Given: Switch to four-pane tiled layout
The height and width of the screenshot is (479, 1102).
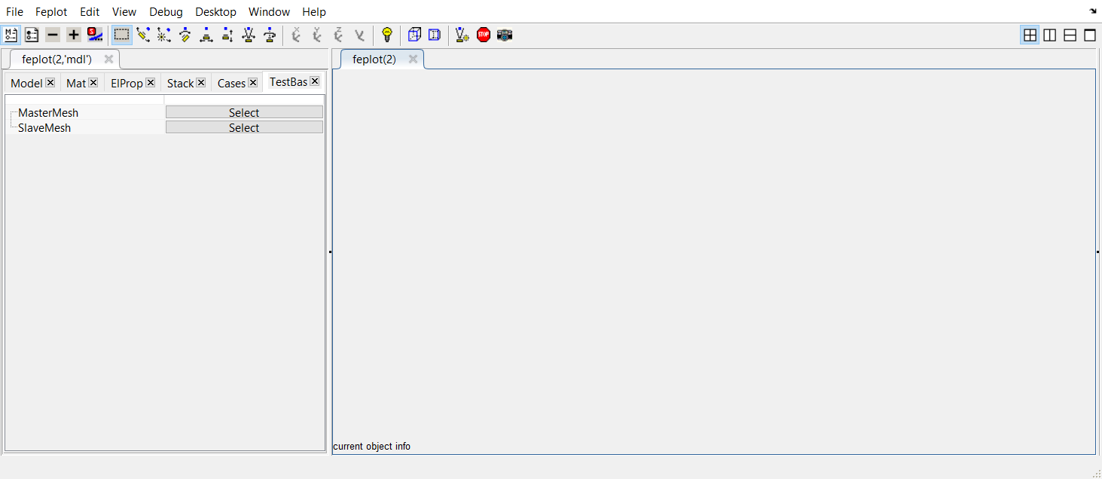Looking at the screenshot, I should pos(1030,35).
